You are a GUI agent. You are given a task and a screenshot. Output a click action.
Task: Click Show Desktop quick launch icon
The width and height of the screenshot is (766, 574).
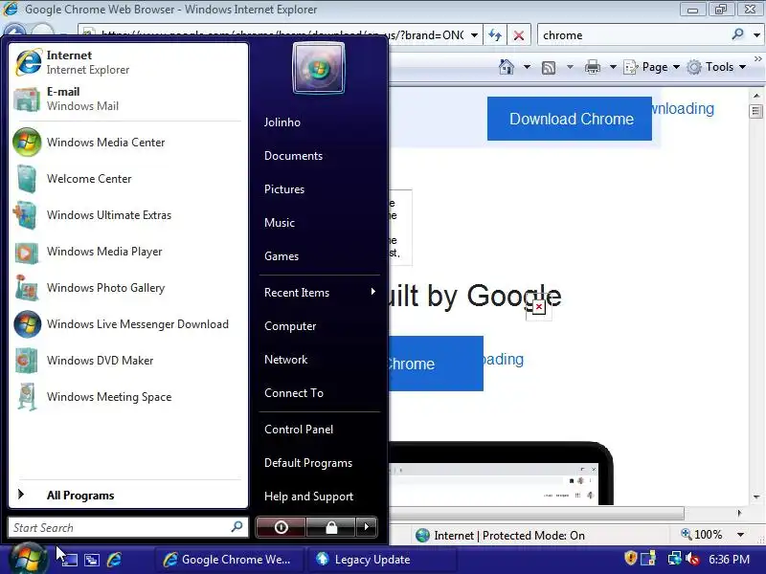coord(69,560)
